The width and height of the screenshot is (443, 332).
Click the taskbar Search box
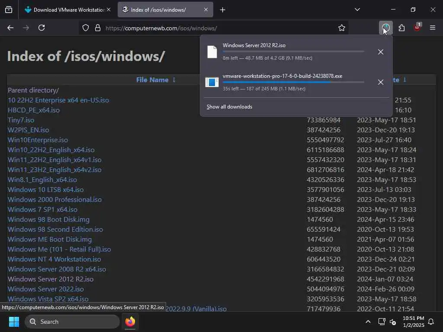(x=72, y=322)
